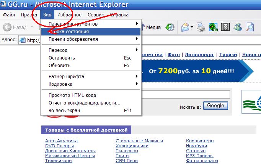Click the Google search button
The image size is (261, 164).
coord(215,106)
